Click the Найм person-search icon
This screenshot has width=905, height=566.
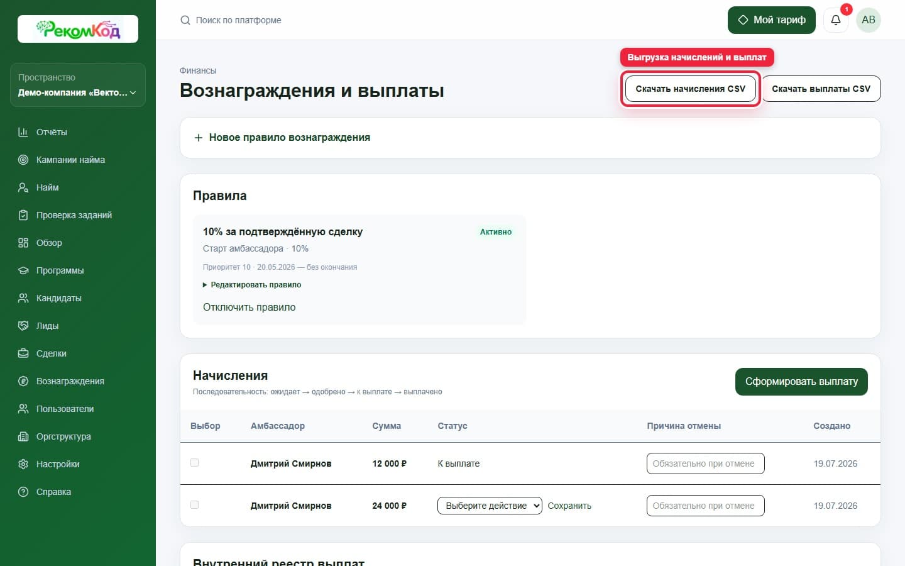tap(23, 187)
